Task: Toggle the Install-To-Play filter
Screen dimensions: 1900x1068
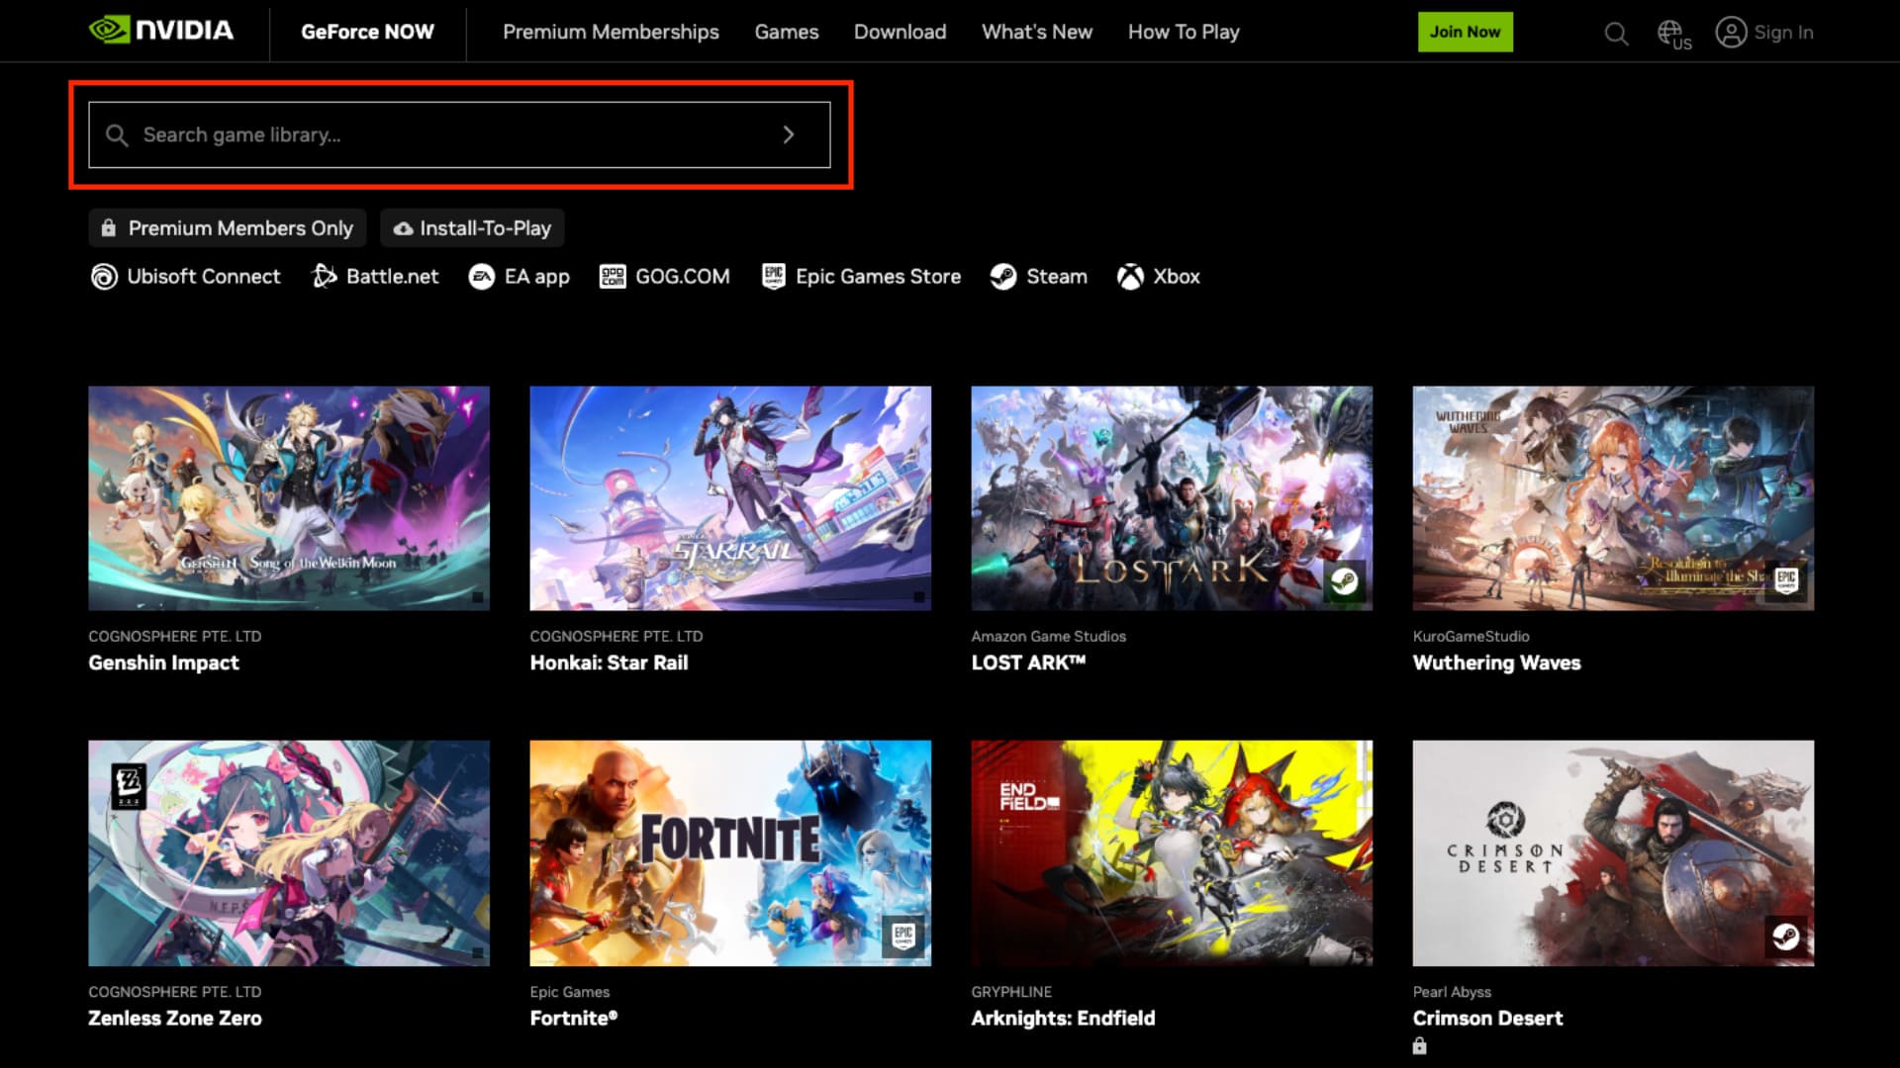Action: [x=472, y=228]
